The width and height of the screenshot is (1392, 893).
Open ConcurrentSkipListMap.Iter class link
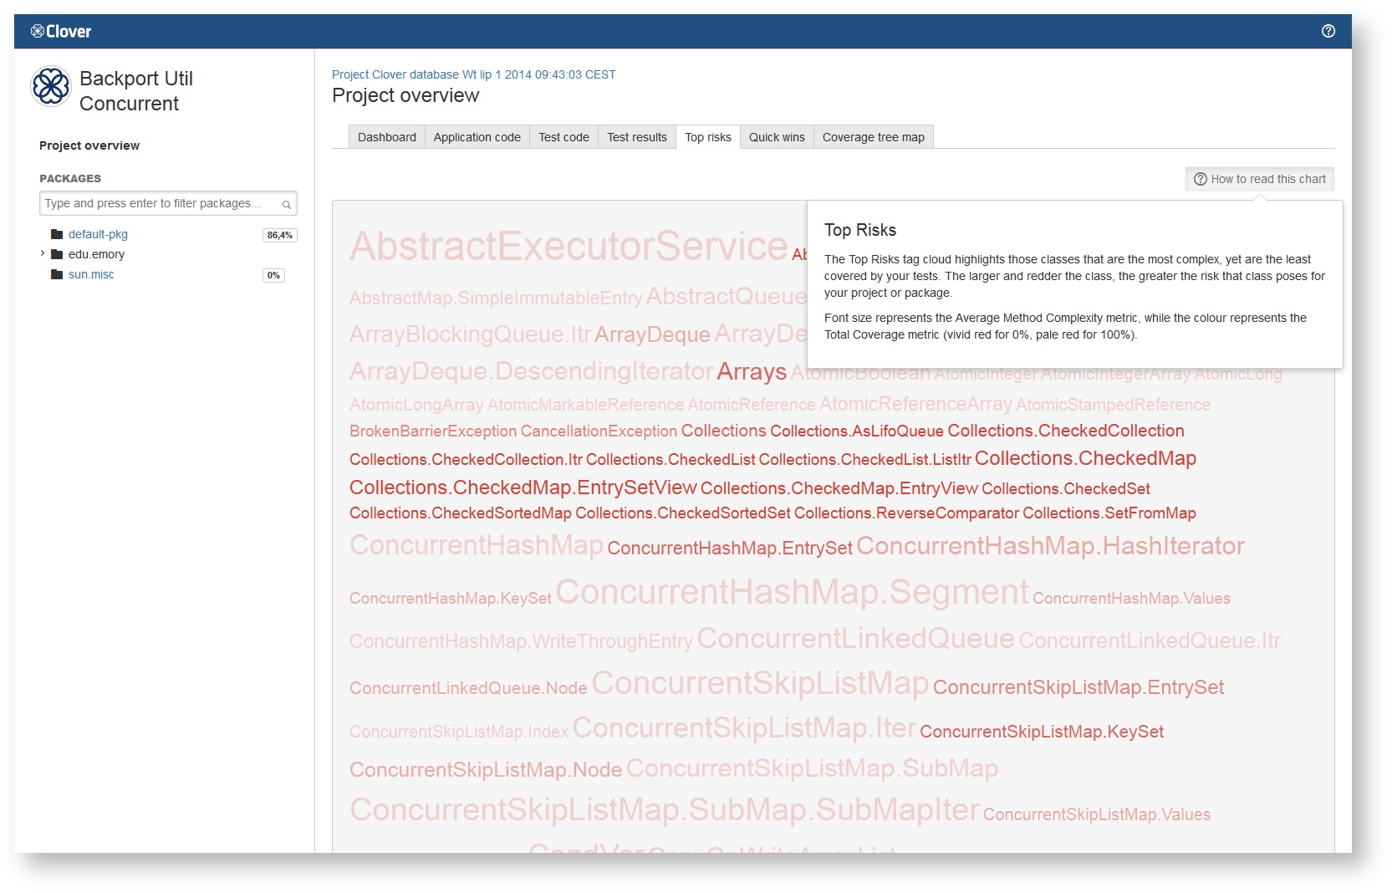pyautogui.click(x=744, y=728)
